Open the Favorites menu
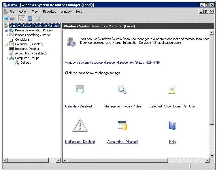The image size is (217, 172). [49, 12]
